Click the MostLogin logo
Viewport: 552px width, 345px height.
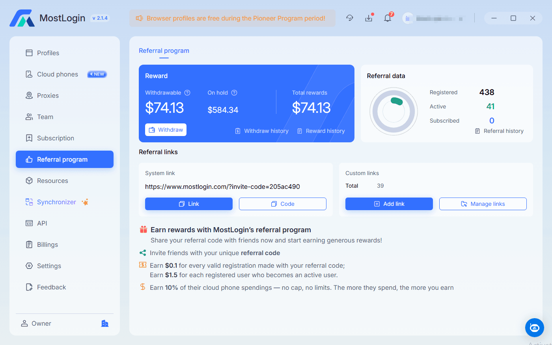22,18
